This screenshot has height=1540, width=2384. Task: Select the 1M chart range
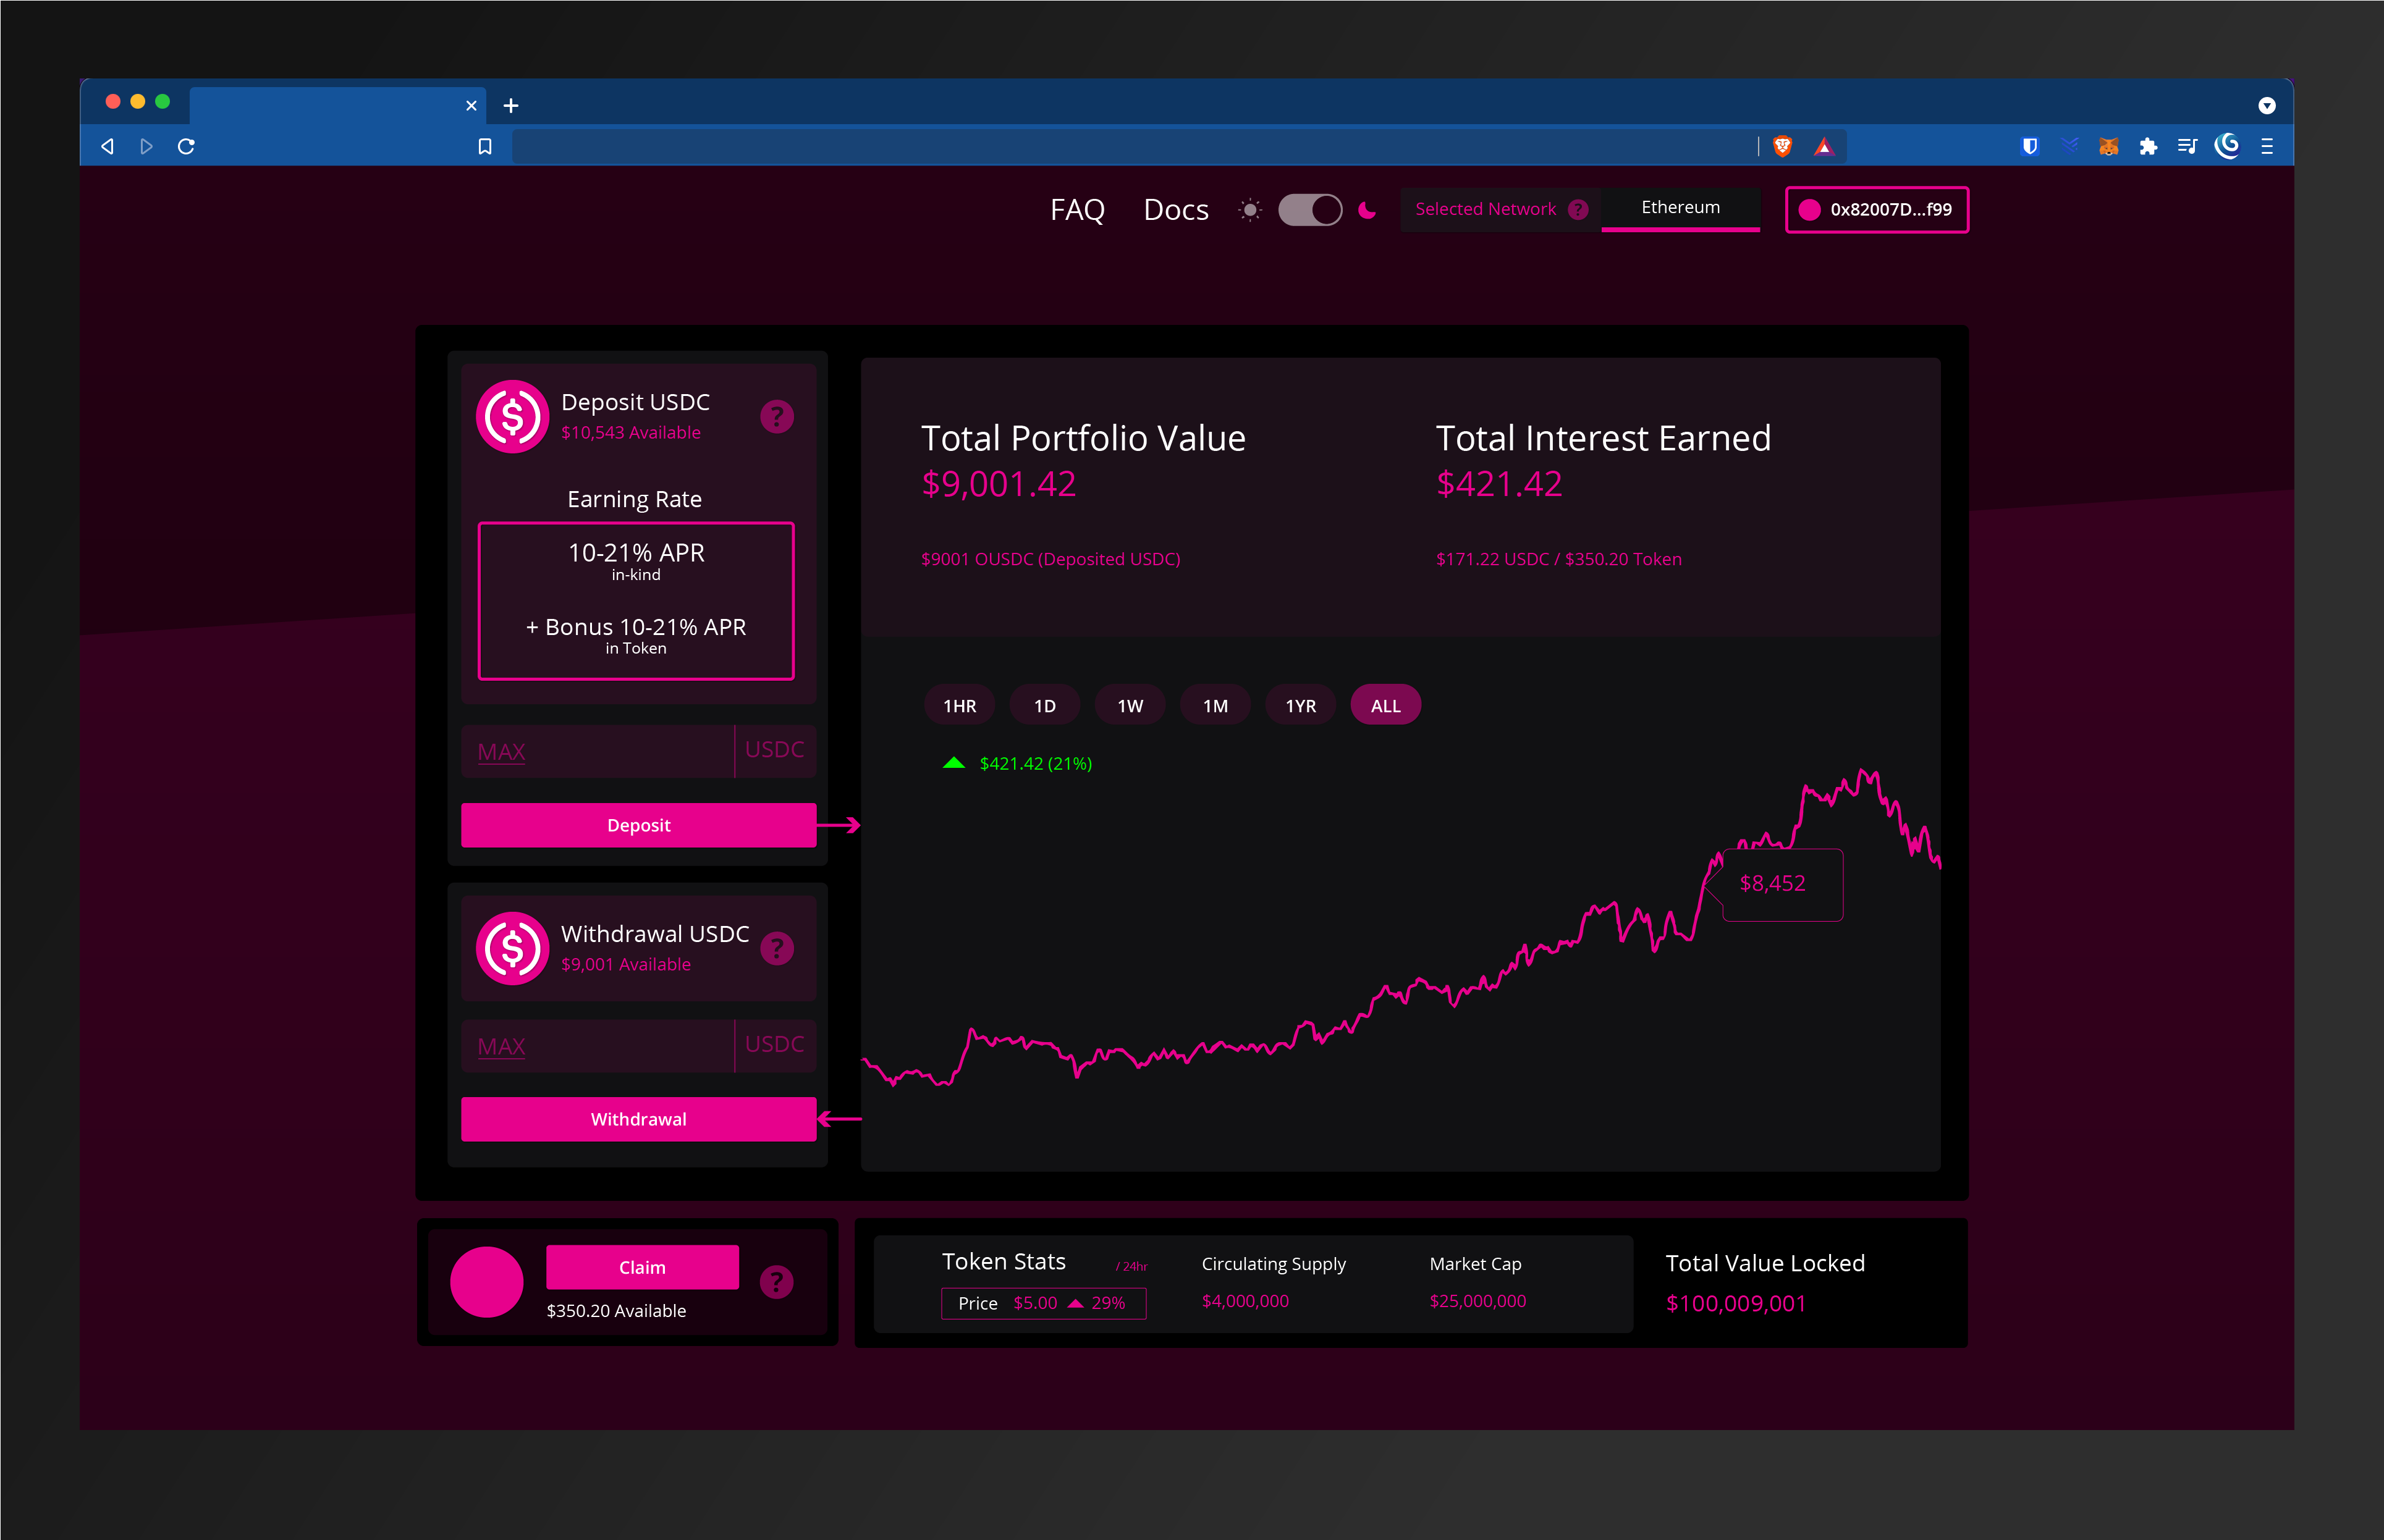click(1215, 706)
